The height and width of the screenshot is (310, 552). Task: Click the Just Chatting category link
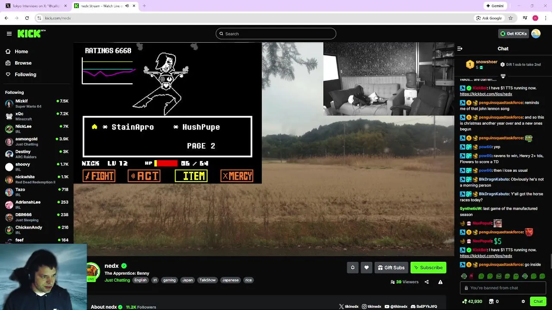point(117,280)
